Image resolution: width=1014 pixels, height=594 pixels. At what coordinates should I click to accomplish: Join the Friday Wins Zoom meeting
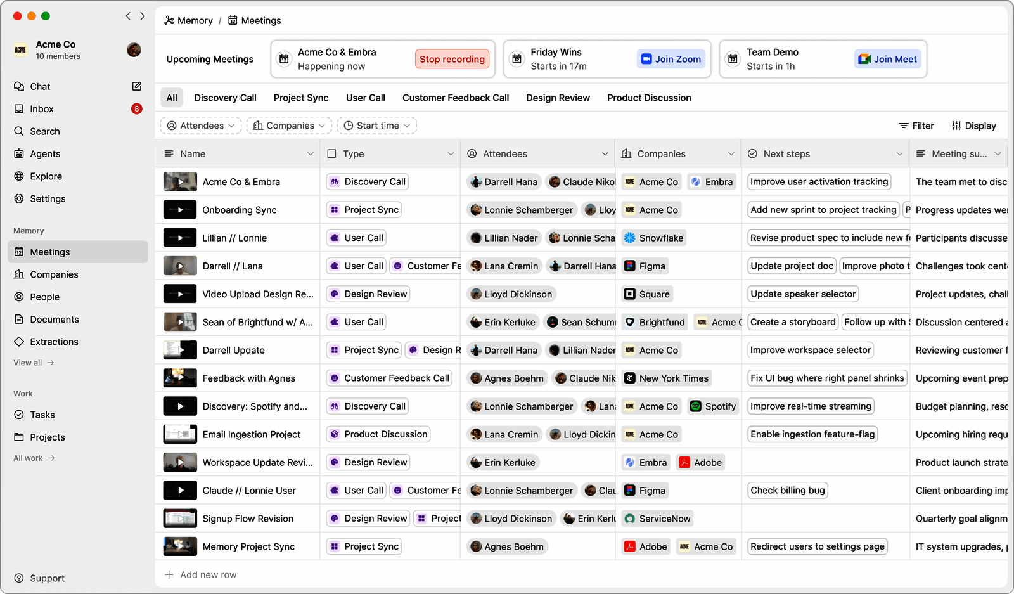671,59
